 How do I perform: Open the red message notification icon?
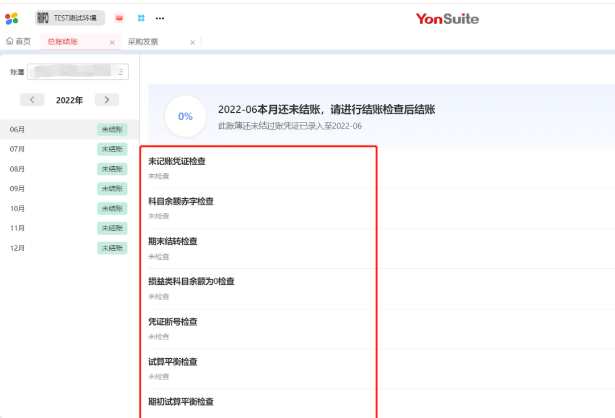pyautogui.click(x=119, y=18)
